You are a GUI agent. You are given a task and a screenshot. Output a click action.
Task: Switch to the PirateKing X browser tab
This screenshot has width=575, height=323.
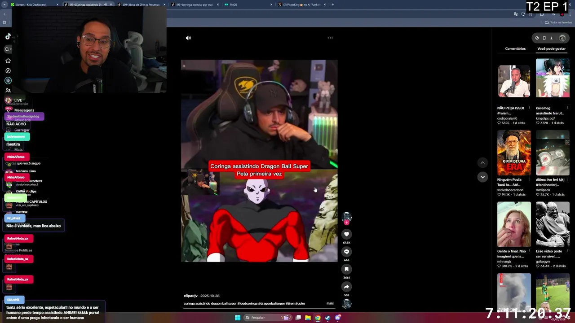click(x=301, y=4)
